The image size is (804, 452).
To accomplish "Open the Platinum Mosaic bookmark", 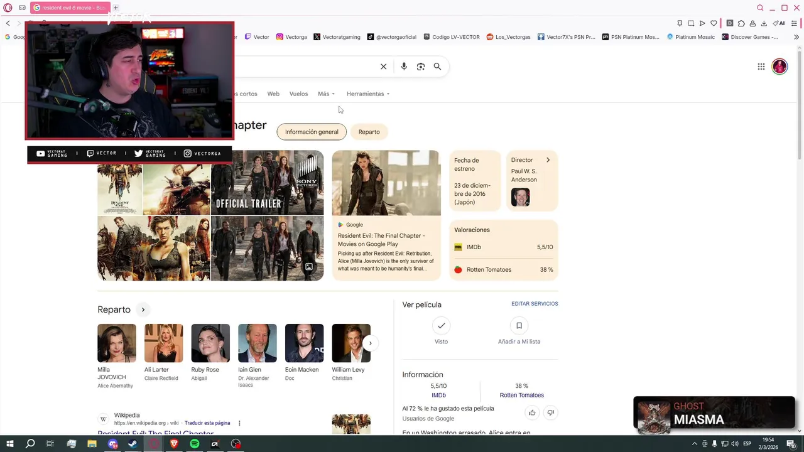I will 692,37.
